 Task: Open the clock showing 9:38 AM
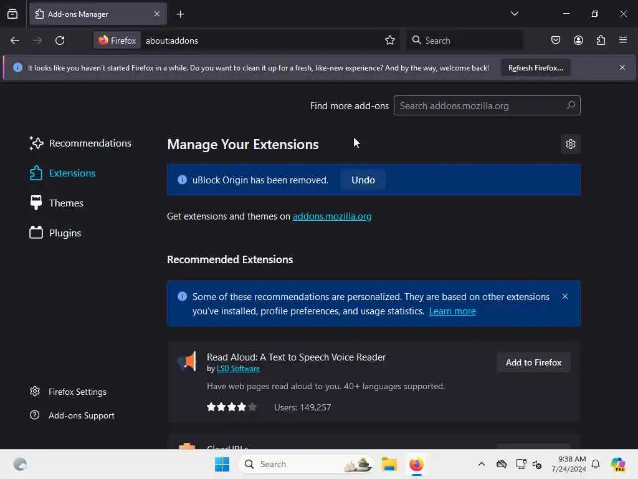568,464
